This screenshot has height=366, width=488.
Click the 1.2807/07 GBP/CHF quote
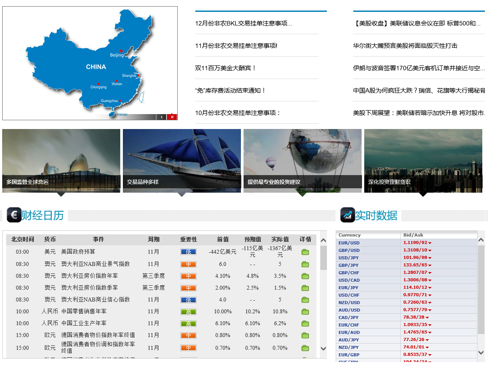tap(415, 273)
